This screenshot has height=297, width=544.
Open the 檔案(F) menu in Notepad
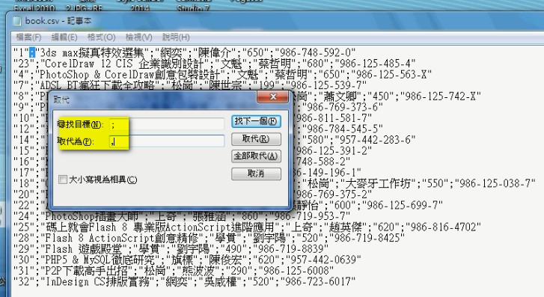pyautogui.click(x=28, y=37)
